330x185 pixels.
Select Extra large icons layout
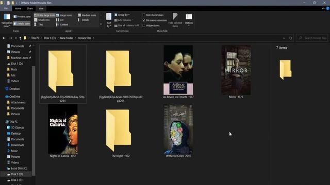coord(44,15)
